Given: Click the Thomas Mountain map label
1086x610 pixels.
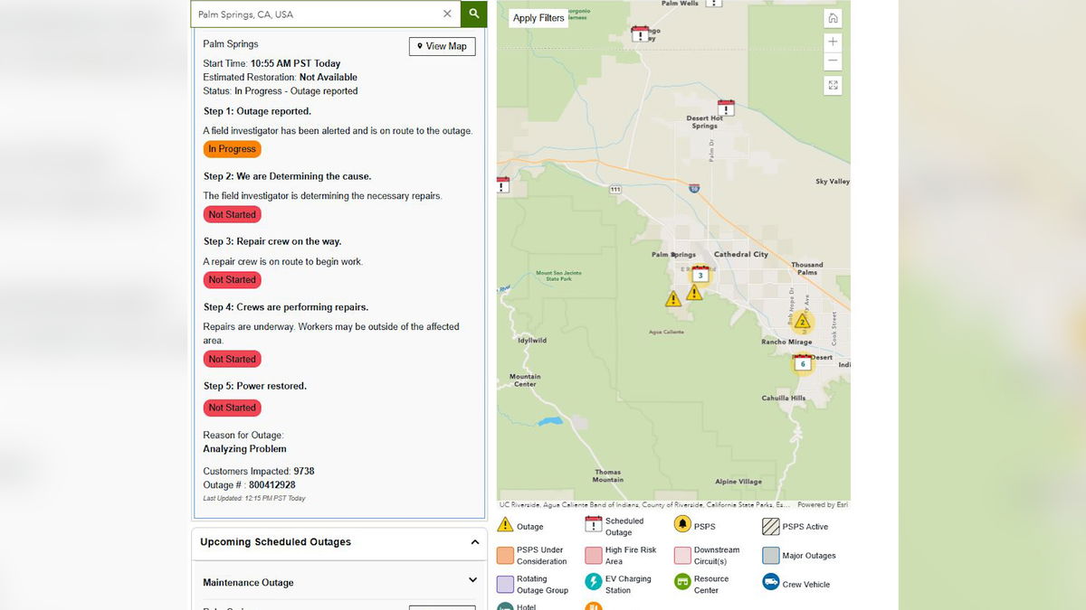Looking at the screenshot, I should coord(608,475).
